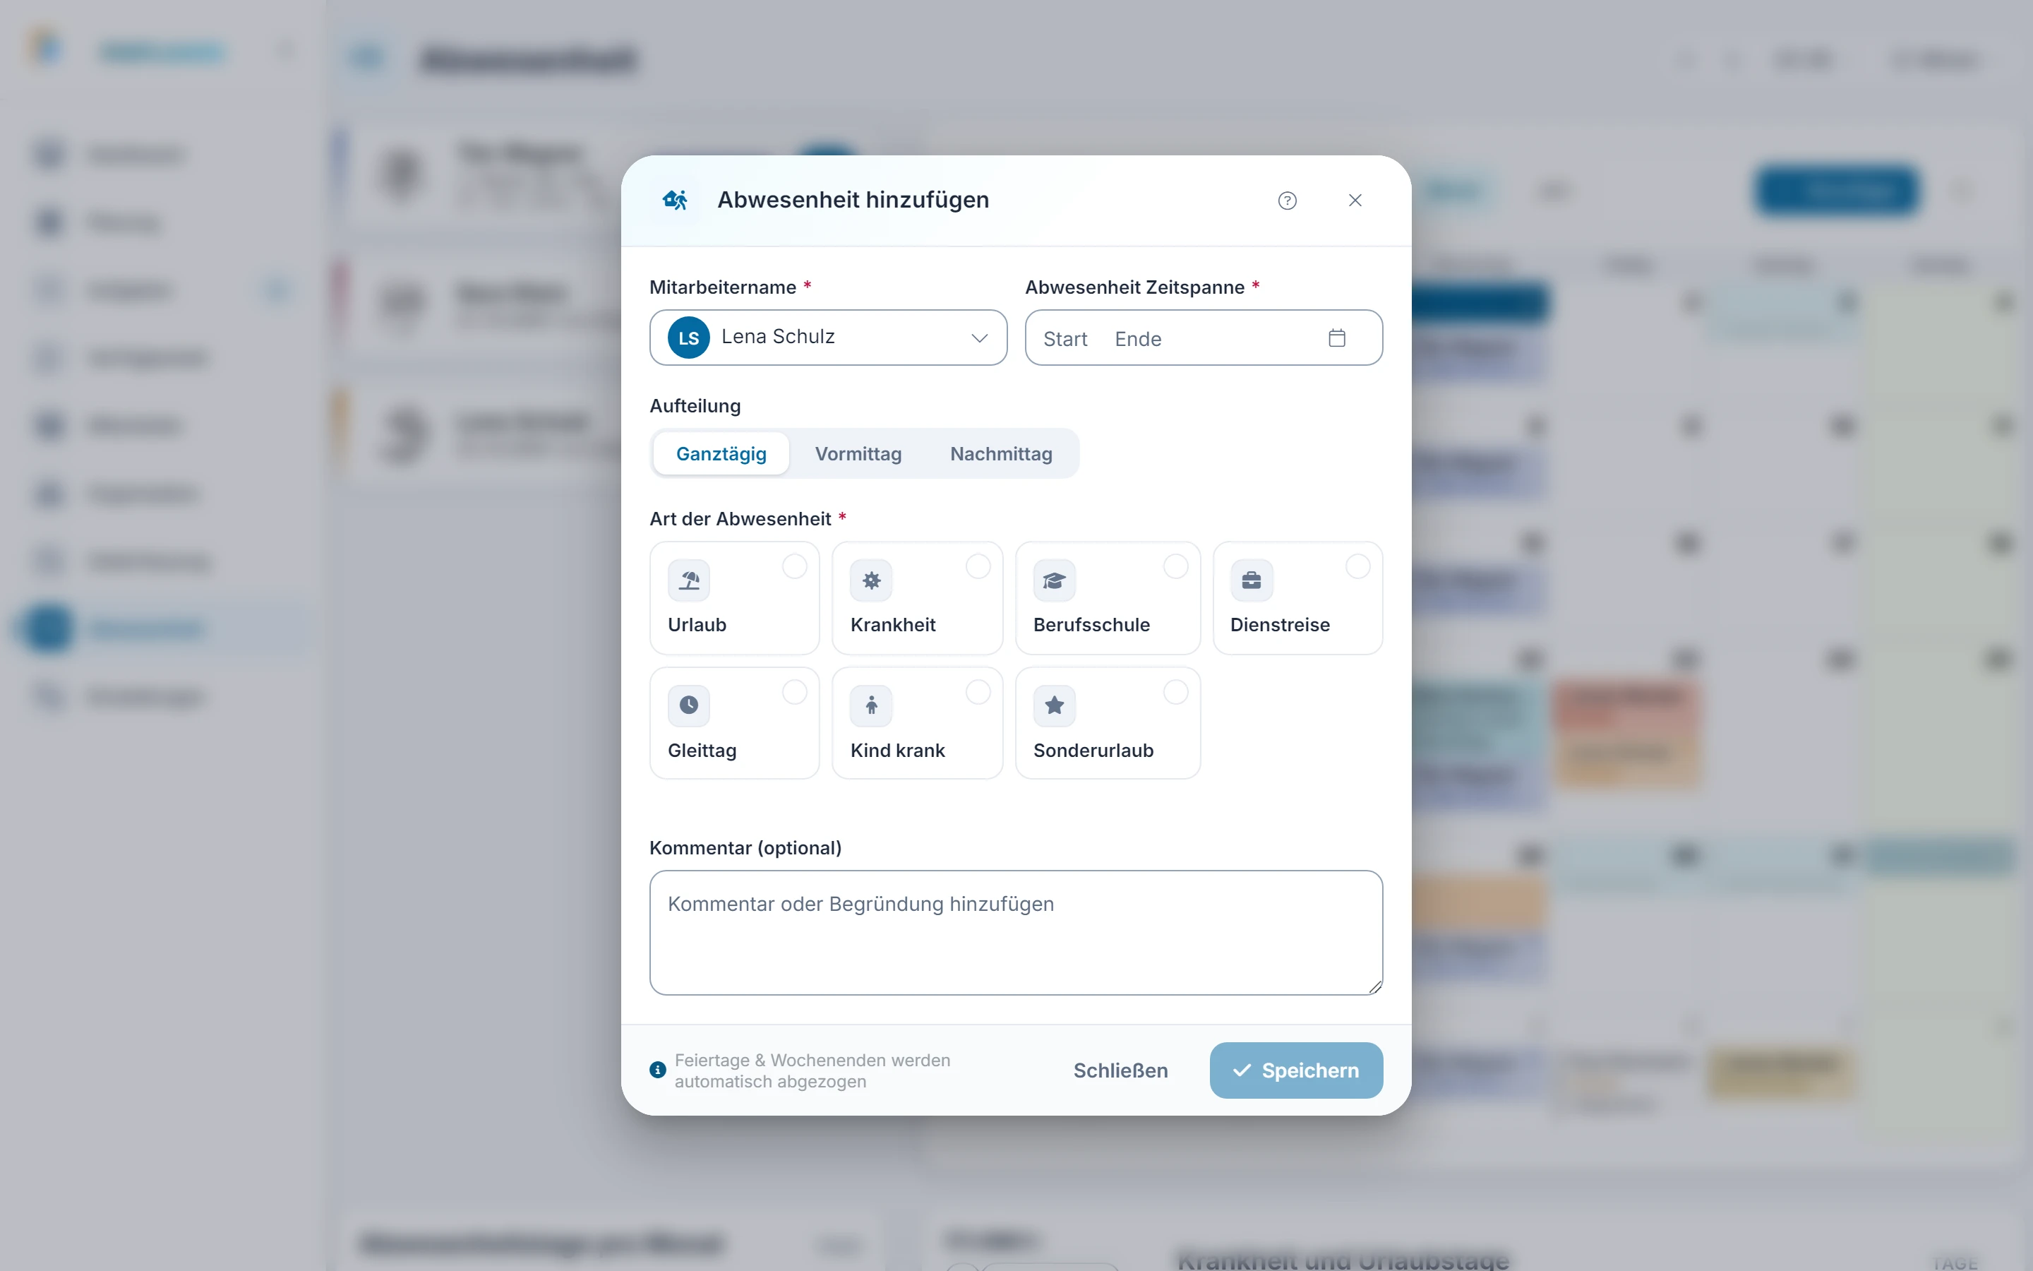Screen dimensions: 2033x1271
Task: Click into the Kommentar text area
Action: (x=1016, y=932)
